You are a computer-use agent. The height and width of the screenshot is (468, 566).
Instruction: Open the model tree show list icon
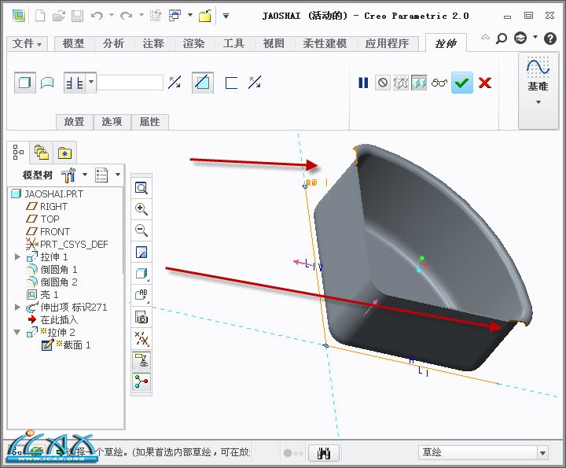pyautogui.click(x=101, y=175)
